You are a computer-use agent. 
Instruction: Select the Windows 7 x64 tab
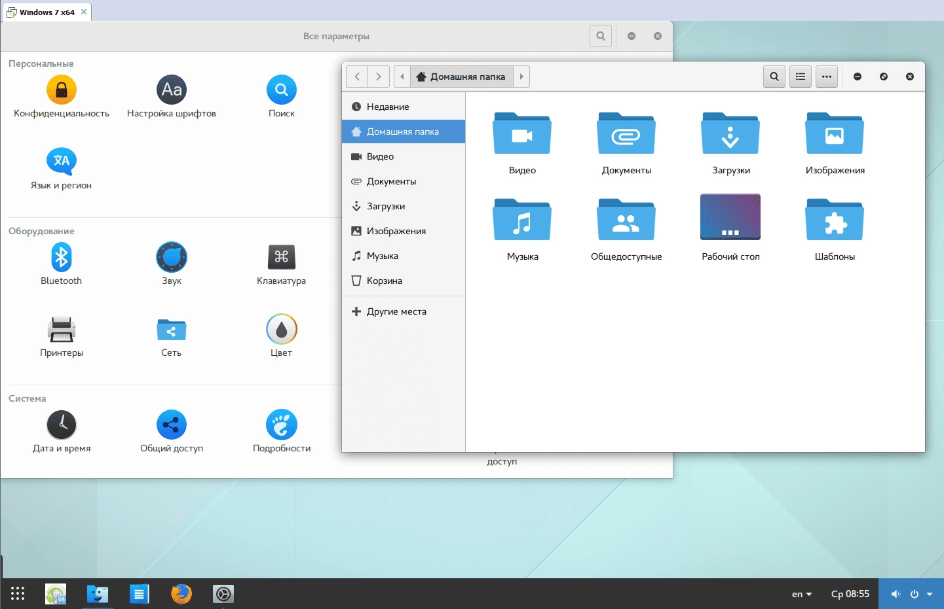(x=47, y=12)
